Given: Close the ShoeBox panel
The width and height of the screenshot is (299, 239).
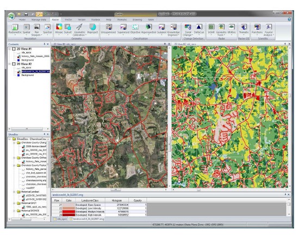Looking at the screenshot, I should click(48, 135).
